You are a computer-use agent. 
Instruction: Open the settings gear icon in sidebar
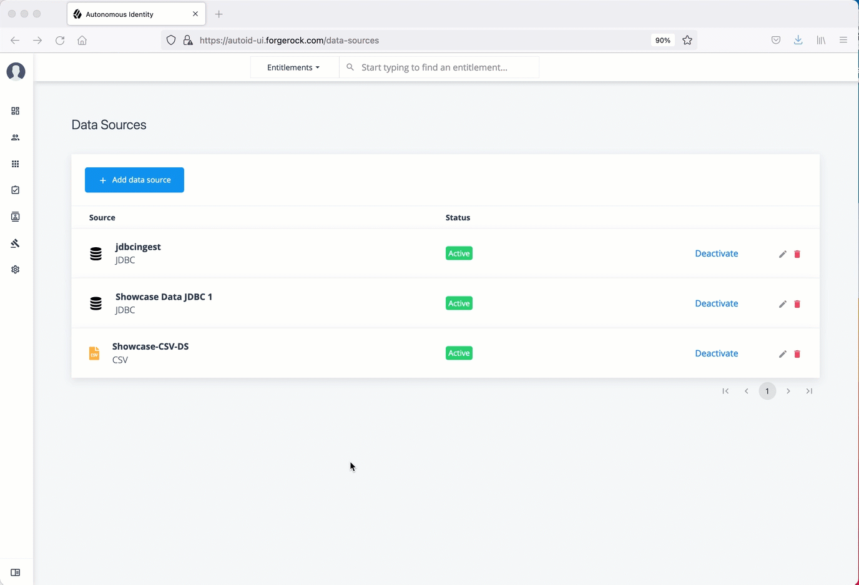16,270
